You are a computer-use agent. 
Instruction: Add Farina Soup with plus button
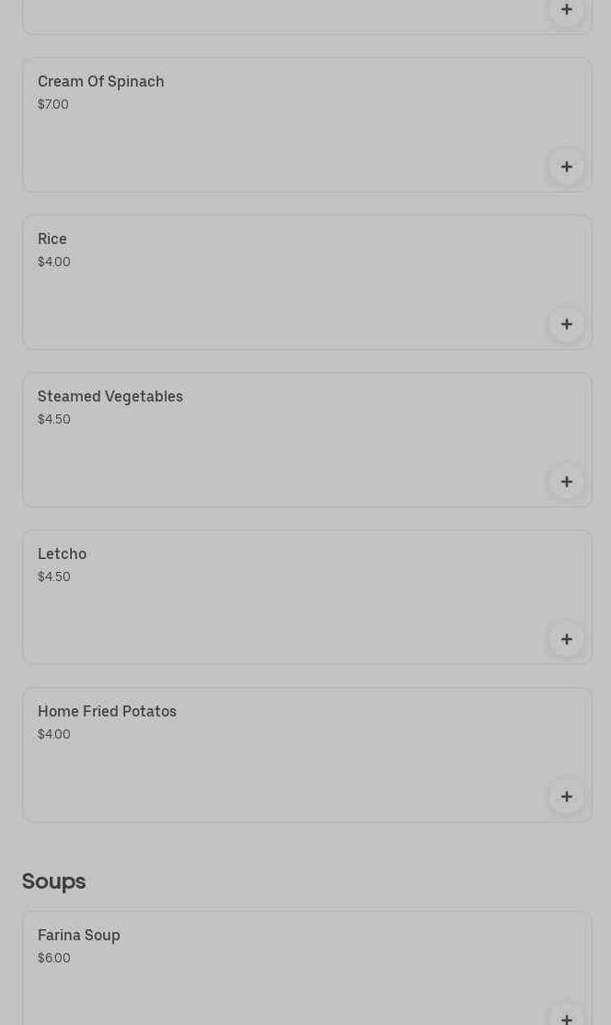click(566, 1016)
